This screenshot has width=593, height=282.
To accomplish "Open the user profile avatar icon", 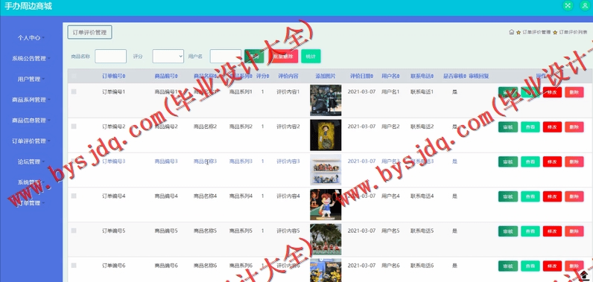I will coord(585,6).
